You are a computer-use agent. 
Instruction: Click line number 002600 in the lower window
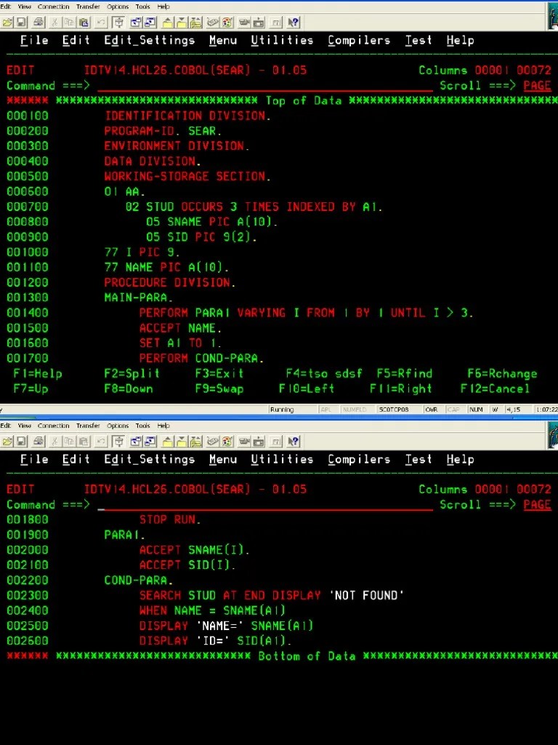[28, 640]
